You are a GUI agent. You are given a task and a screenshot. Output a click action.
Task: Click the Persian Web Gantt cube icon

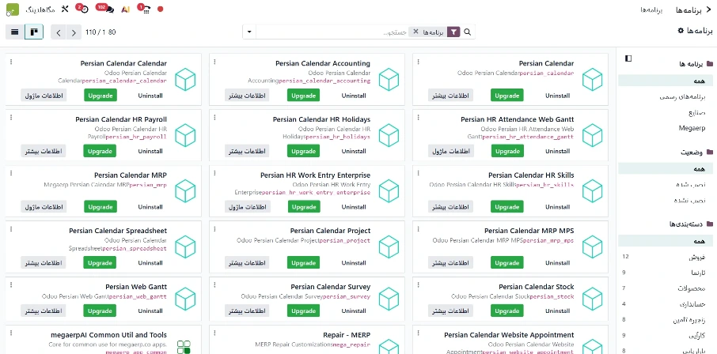[186, 298]
